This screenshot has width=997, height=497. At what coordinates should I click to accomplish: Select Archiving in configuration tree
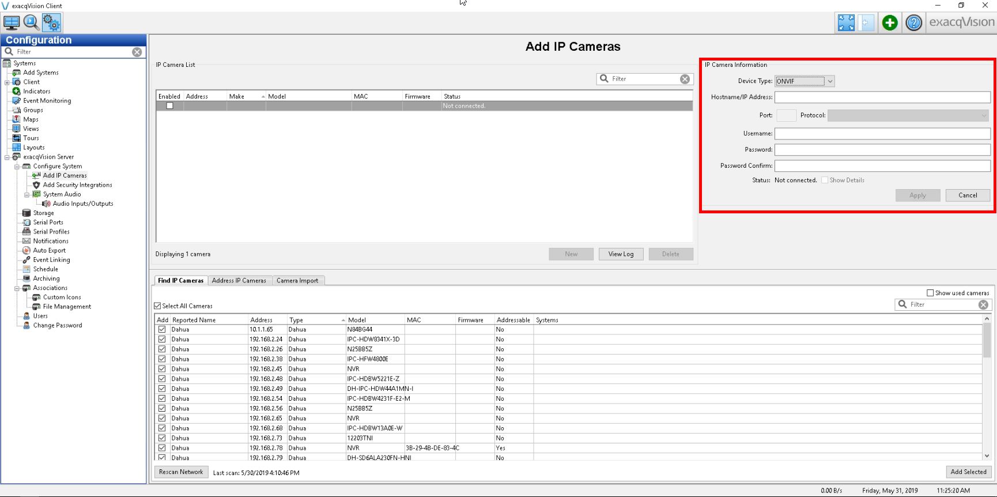click(47, 278)
